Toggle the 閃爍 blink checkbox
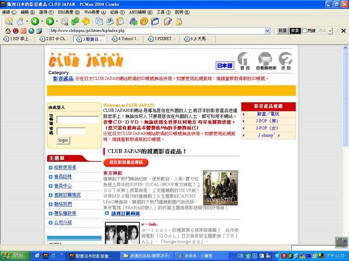Screen dimensions: 349x261 click(304, 31)
